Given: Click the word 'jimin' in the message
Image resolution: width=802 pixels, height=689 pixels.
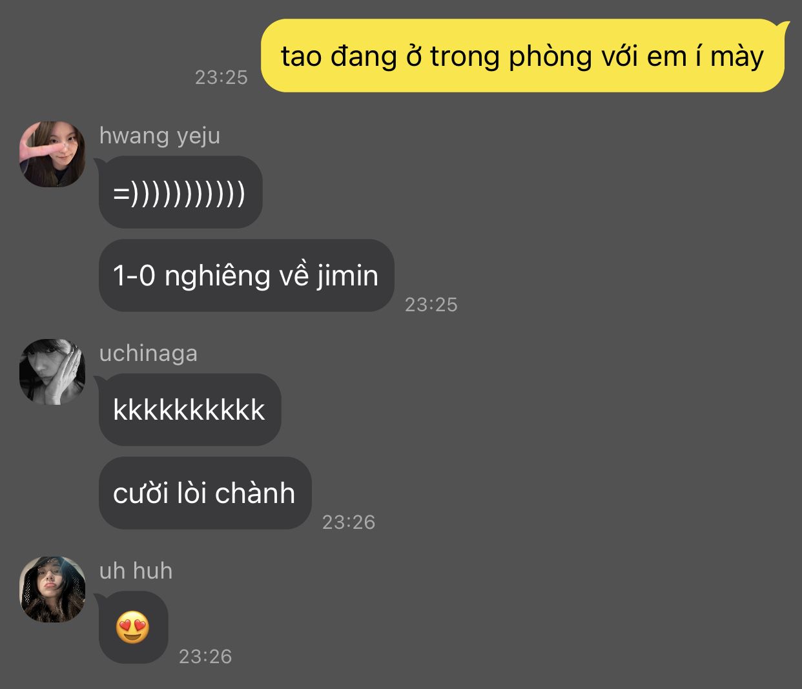Looking at the screenshot, I should coord(347,277).
